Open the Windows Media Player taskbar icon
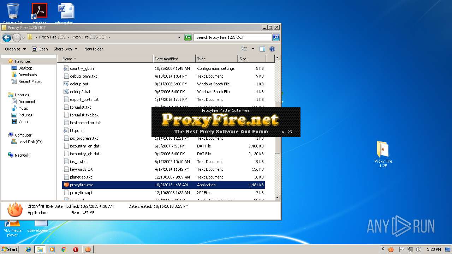452x254 pixels. tap(52, 249)
